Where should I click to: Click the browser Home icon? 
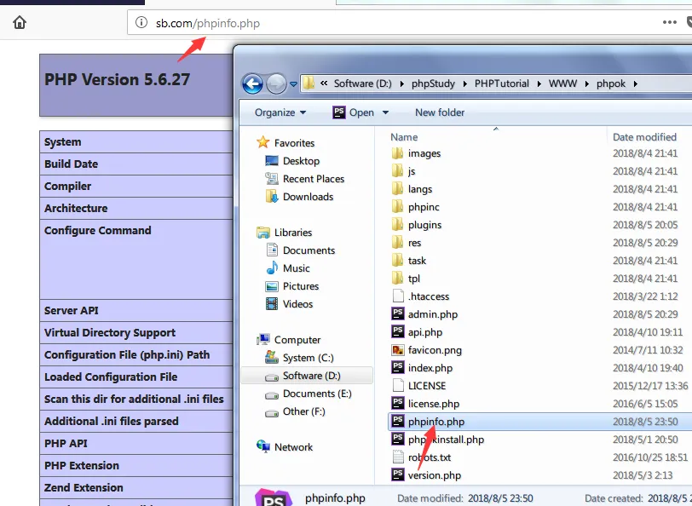[19, 23]
